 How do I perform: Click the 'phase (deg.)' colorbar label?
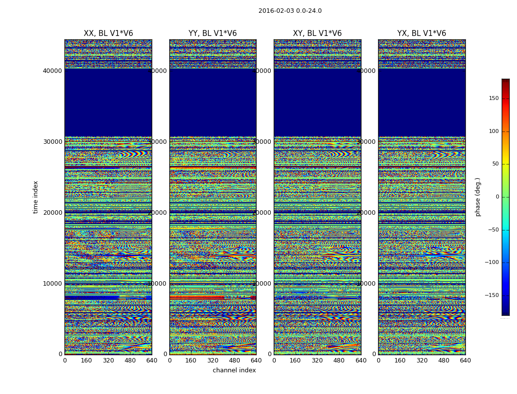click(478, 197)
